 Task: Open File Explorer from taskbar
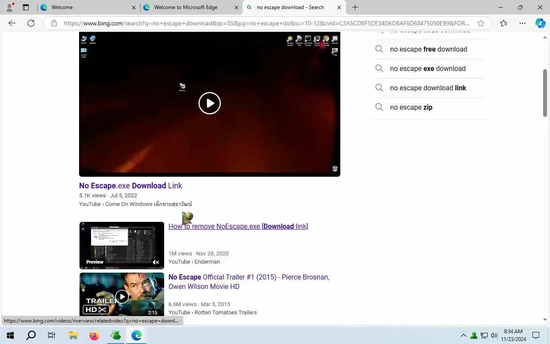tap(73, 335)
